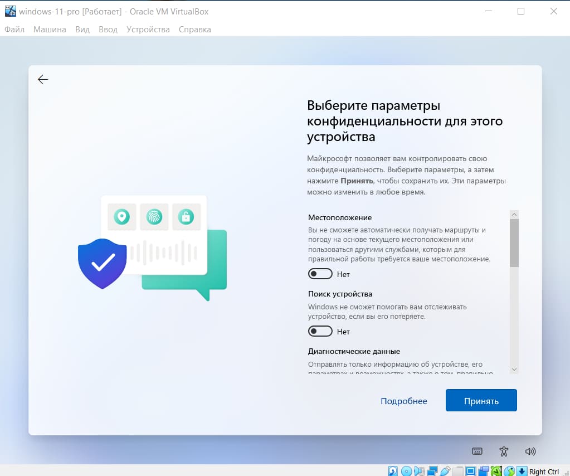Click the shared folders indicator
Viewport: 570px width, 476px height.
click(457, 472)
